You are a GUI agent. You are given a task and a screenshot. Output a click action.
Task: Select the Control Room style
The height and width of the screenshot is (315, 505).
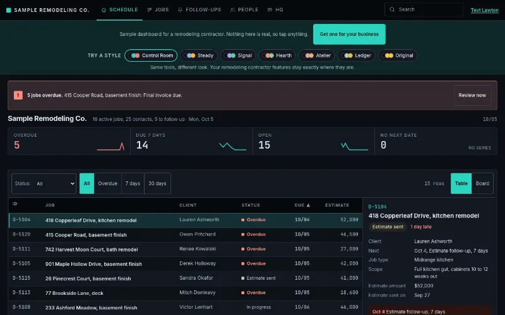click(151, 55)
